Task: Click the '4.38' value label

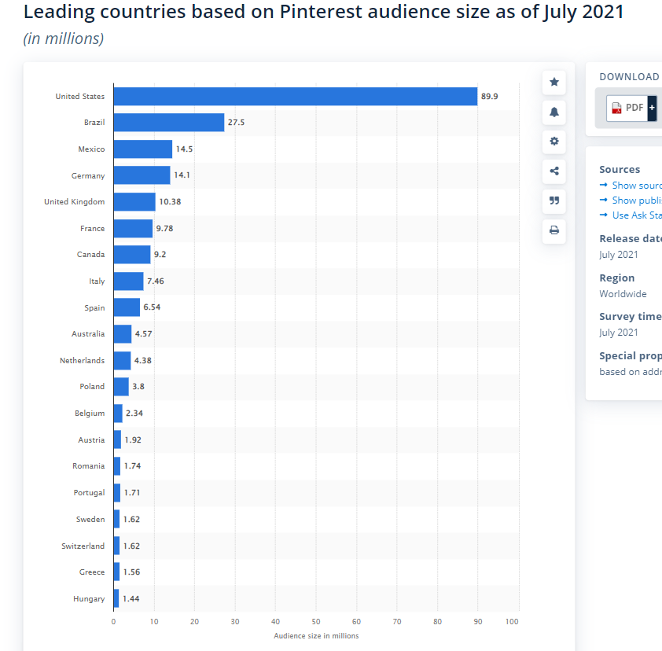Action: (143, 361)
